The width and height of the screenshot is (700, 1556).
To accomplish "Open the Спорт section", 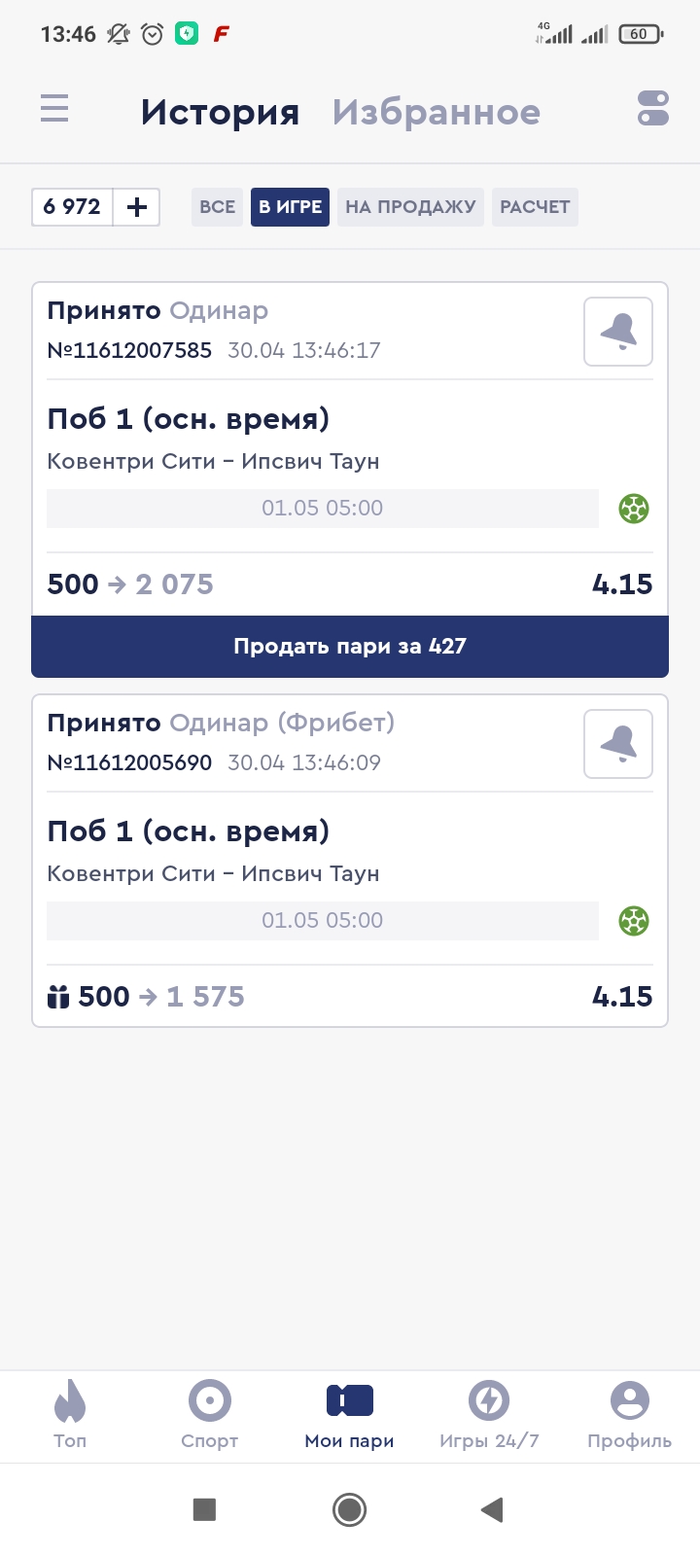I will [210, 1415].
